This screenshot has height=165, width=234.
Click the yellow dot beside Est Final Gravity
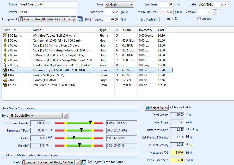click(191, 145)
